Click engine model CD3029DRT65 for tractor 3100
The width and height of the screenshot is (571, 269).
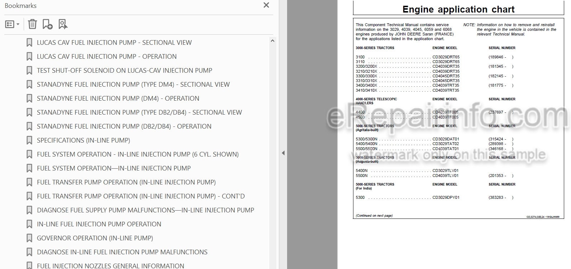(446, 57)
